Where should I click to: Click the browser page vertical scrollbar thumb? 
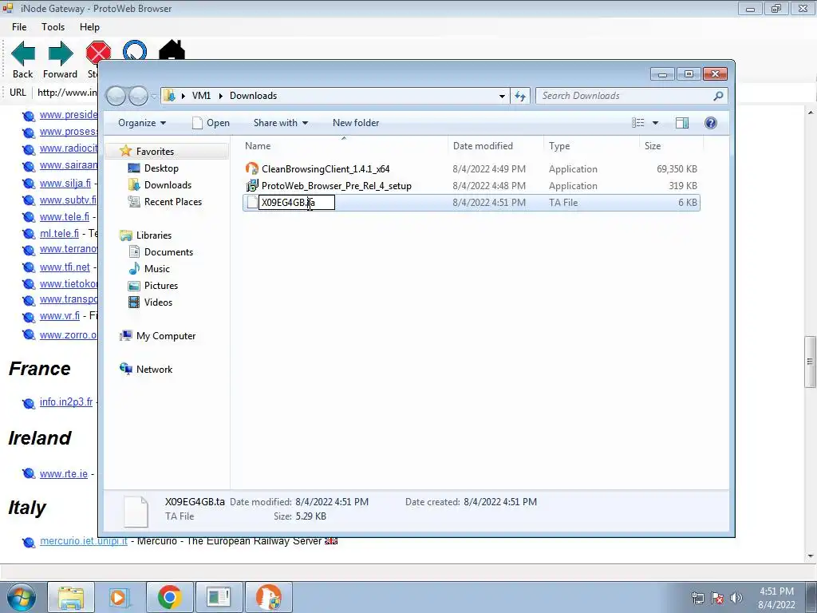coord(810,362)
